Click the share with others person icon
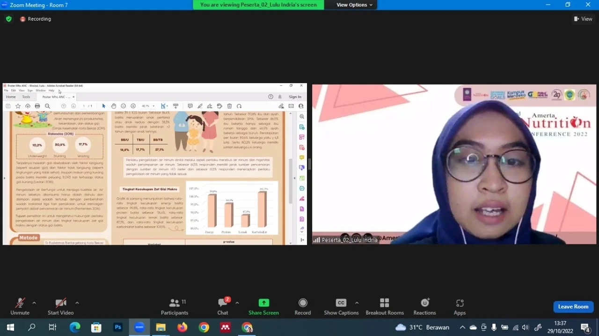The width and height of the screenshot is (599, 336). point(301,106)
